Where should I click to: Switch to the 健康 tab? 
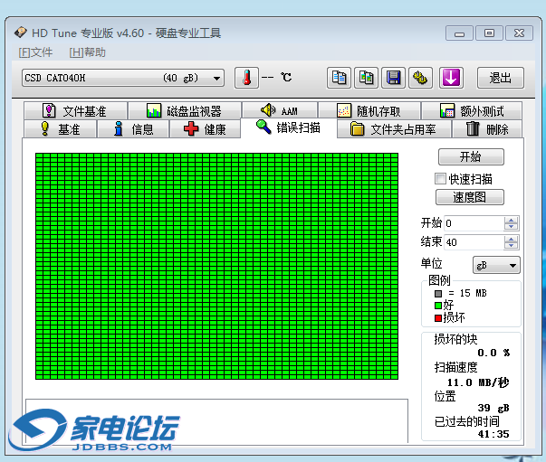click(x=205, y=129)
